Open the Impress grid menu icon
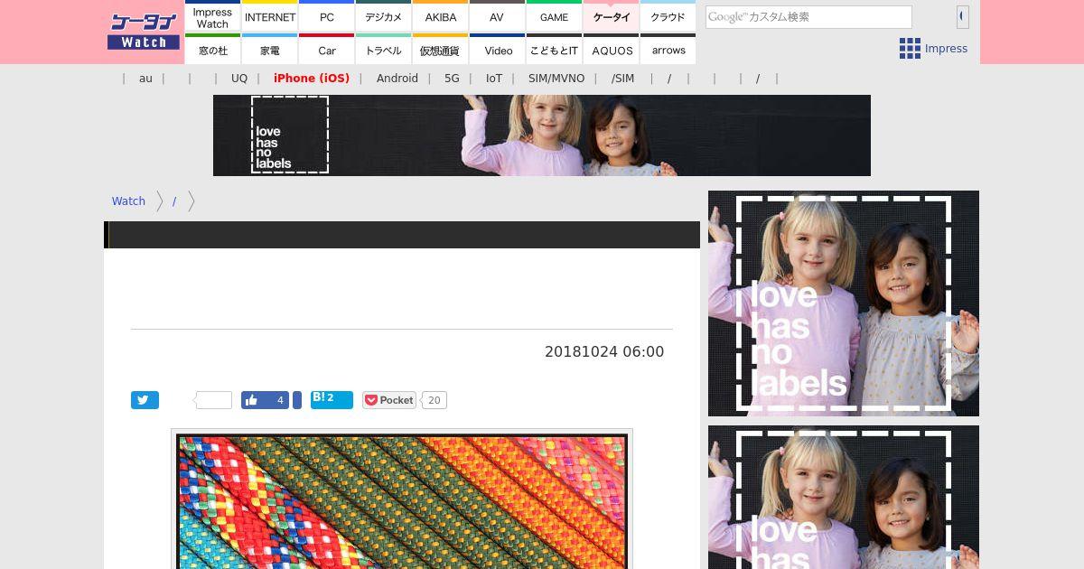The image size is (1084, 569). tap(910, 49)
